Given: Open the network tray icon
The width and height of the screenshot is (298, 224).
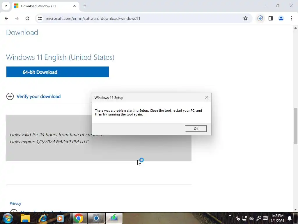Looking at the screenshot, I should [x=244, y=218].
